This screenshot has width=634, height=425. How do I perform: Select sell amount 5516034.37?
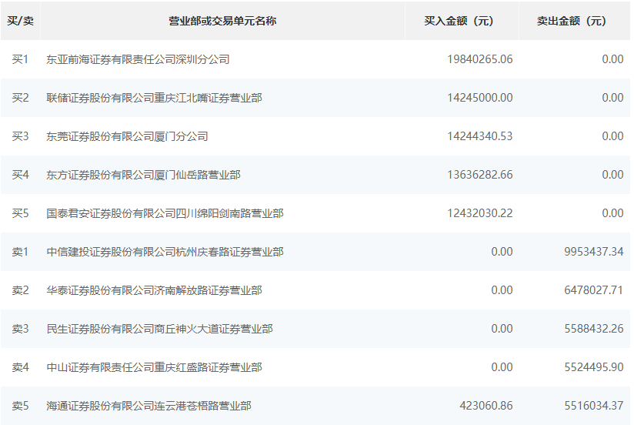click(x=593, y=406)
